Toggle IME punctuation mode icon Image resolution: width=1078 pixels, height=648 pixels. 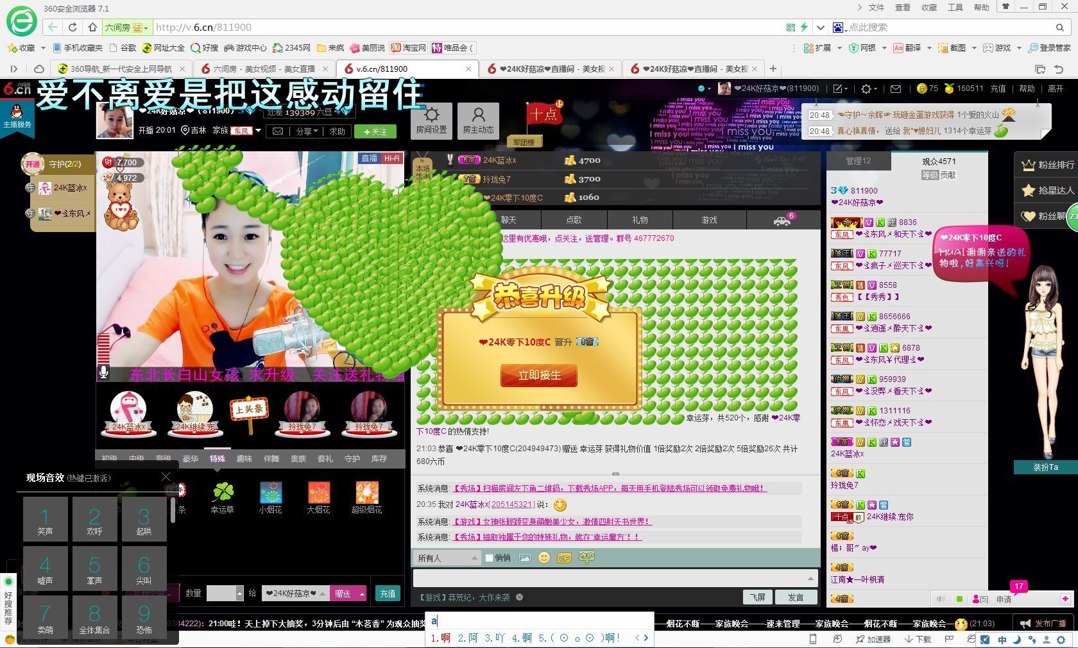coord(1032,640)
